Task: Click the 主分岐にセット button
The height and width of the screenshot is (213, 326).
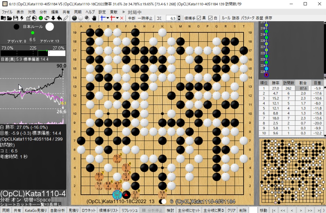Action: [189, 210]
